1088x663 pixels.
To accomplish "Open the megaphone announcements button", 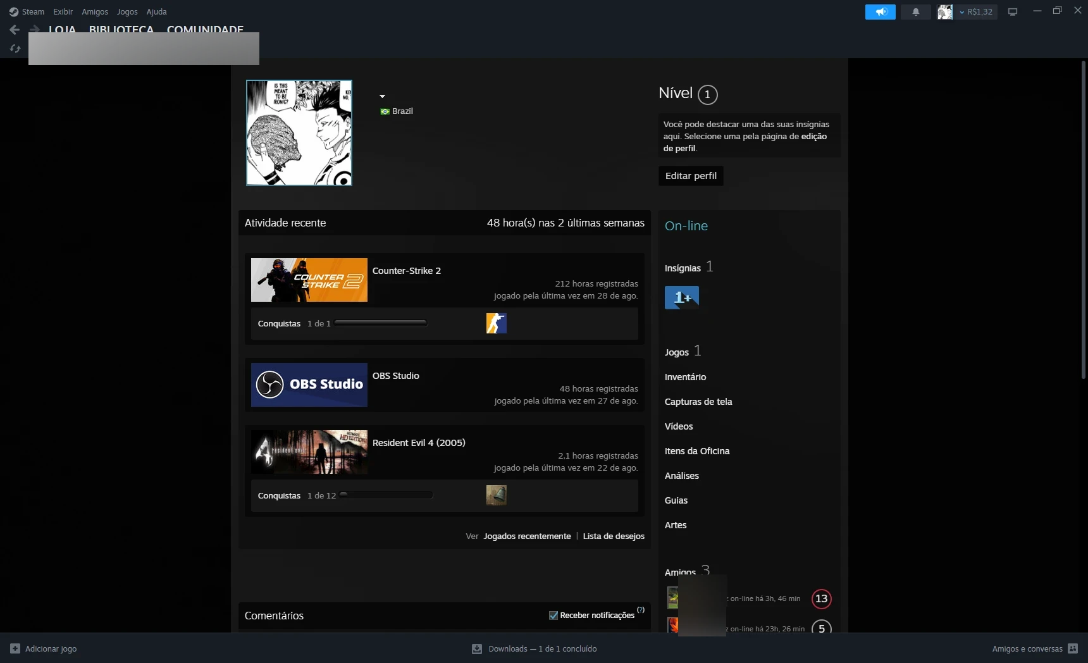I will 881,11.
